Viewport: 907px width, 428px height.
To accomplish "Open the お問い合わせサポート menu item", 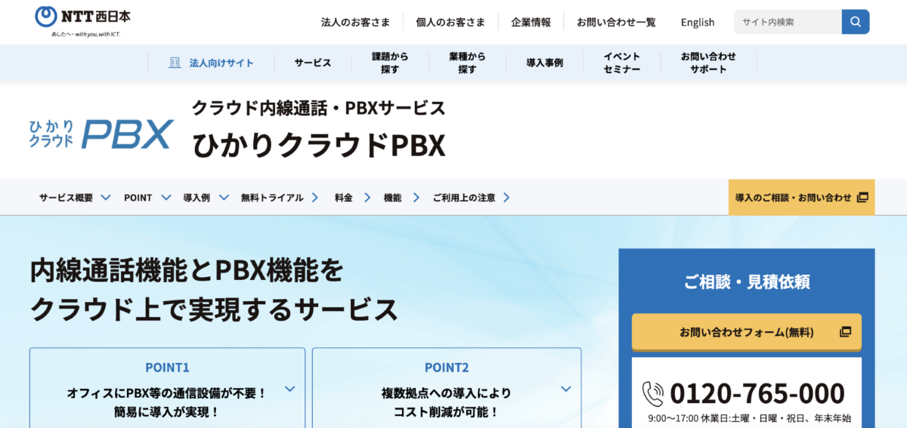I will (x=708, y=63).
